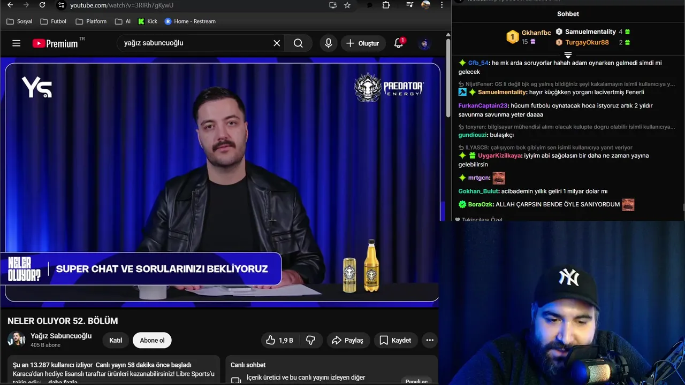Open site information icon in address bar
This screenshot has width=685, height=385.
click(61, 5)
